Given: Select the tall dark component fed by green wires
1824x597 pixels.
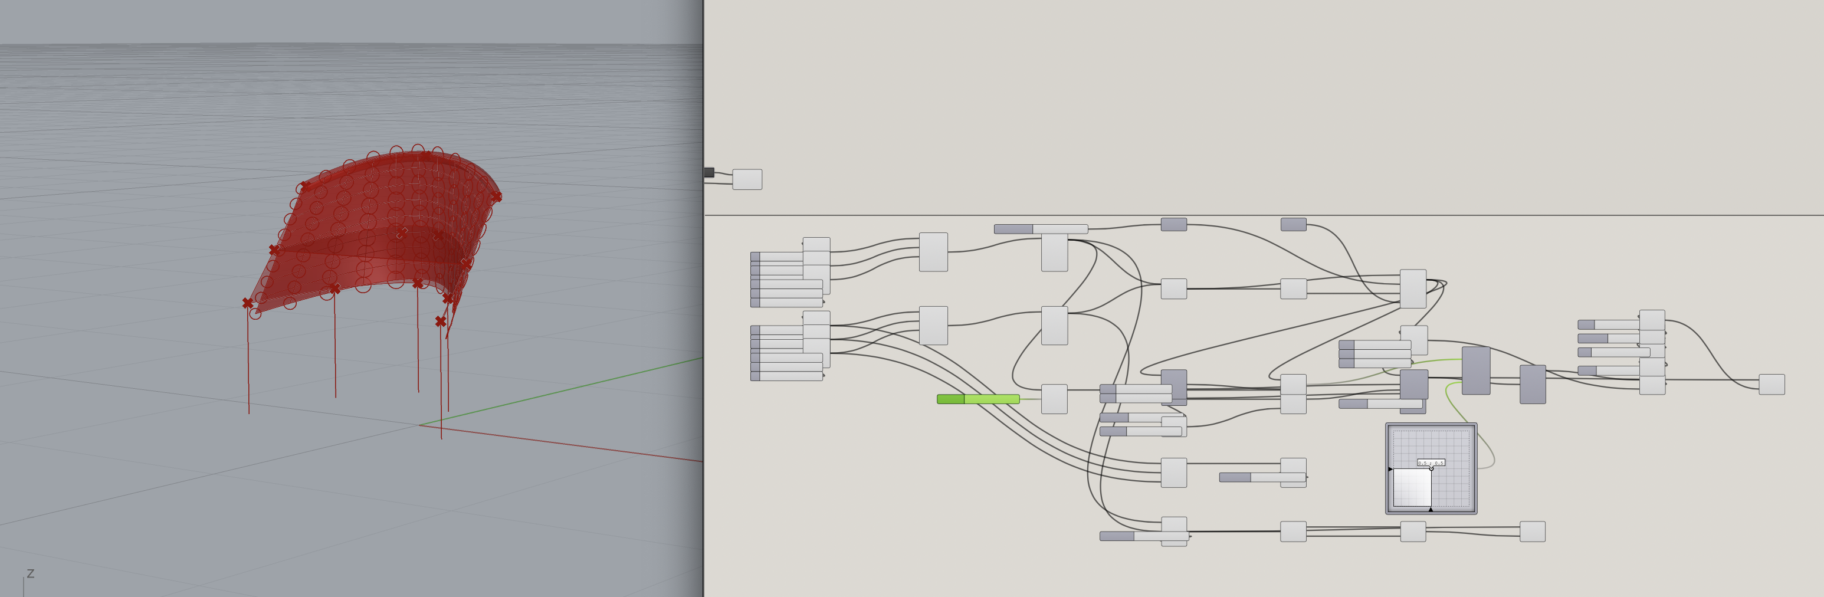Looking at the screenshot, I should [x=1475, y=370].
